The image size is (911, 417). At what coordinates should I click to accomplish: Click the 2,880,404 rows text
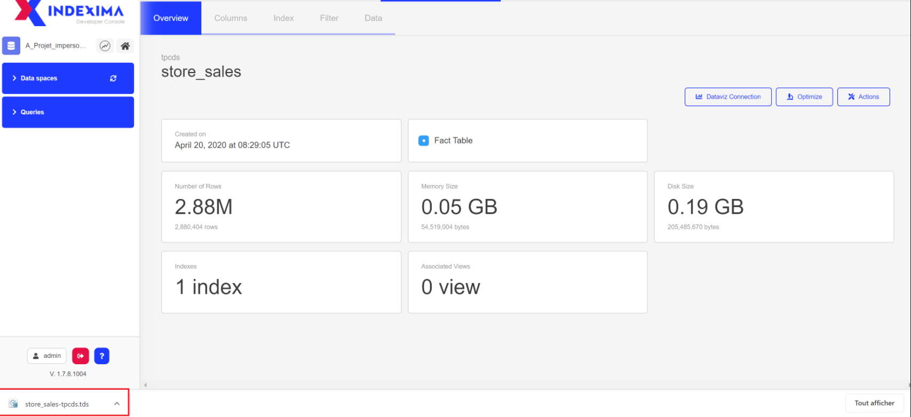[196, 227]
